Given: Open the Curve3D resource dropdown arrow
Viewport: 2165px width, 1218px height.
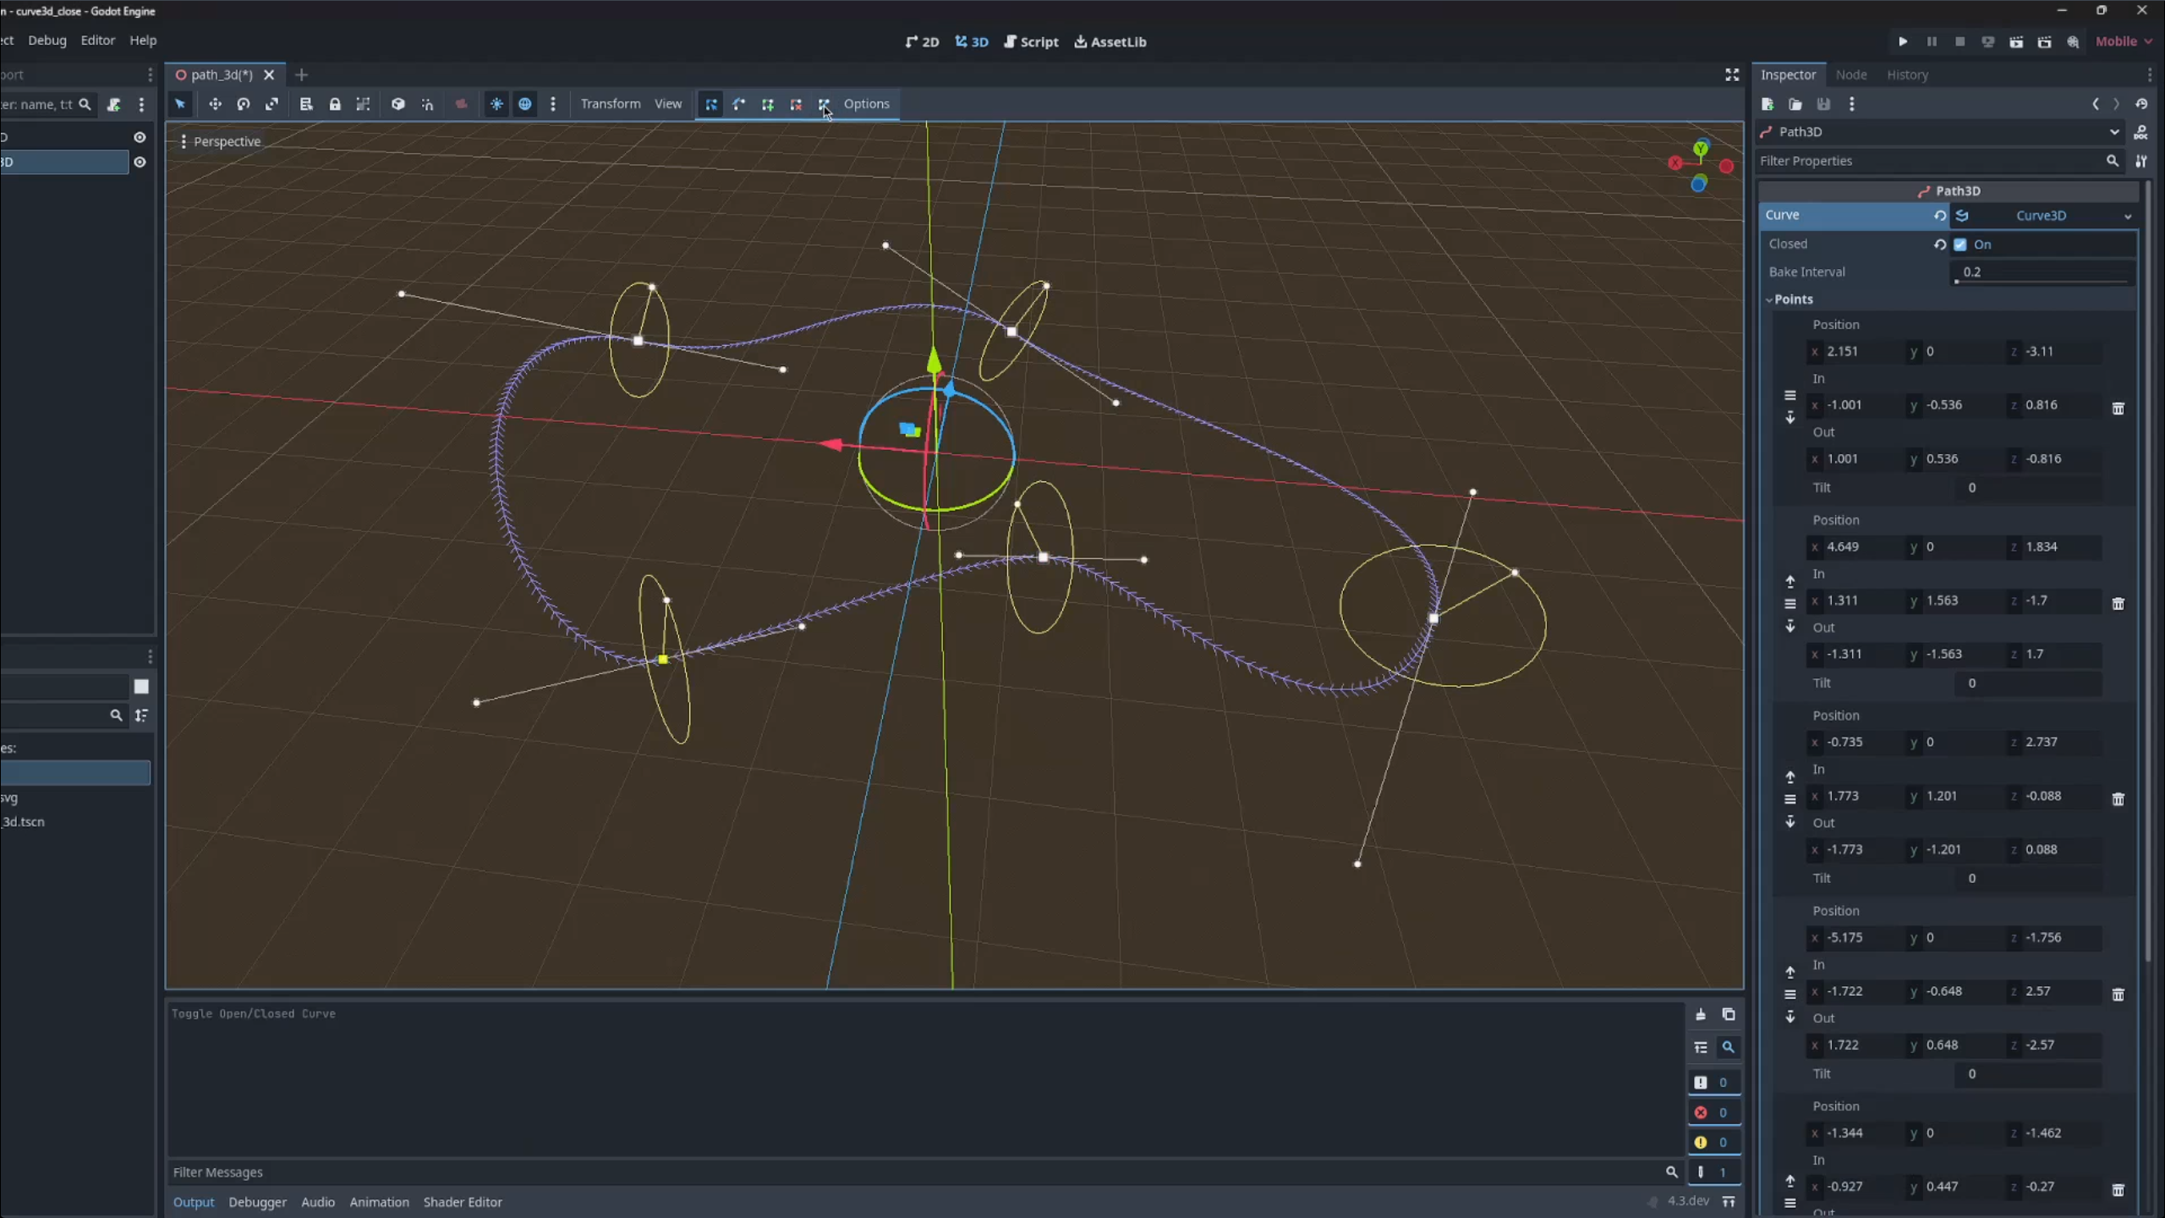Looking at the screenshot, I should (2128, 216).
